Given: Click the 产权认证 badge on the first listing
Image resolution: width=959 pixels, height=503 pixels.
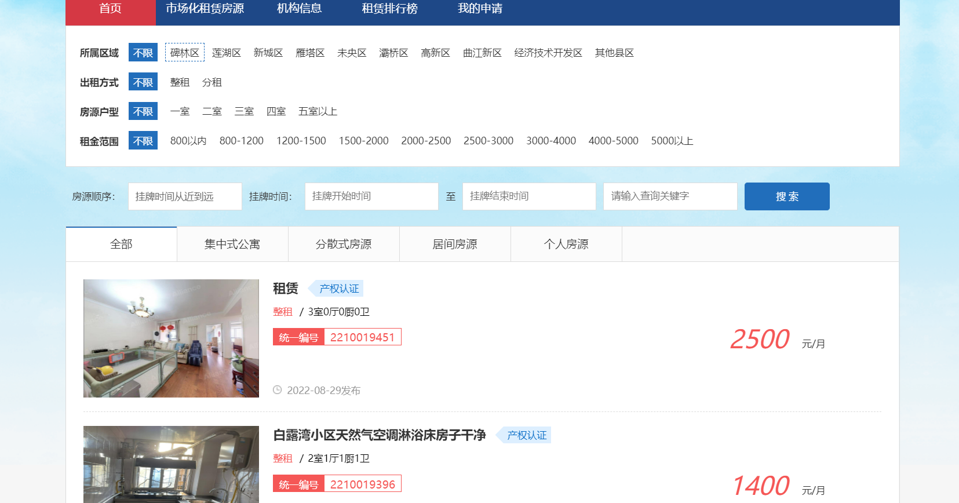Looking at the screenshot, I should pyautogui.click(x=338, y=289).
